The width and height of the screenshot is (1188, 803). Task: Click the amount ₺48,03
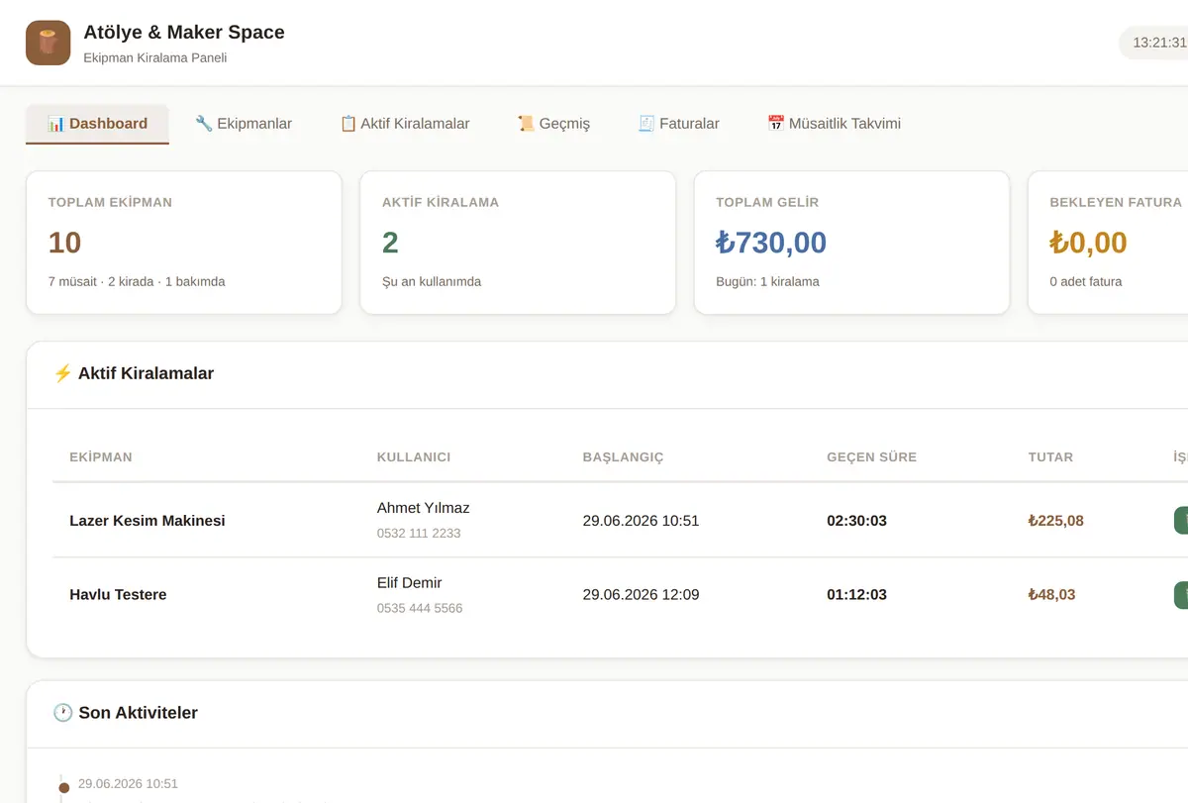tap(1052, 595)
